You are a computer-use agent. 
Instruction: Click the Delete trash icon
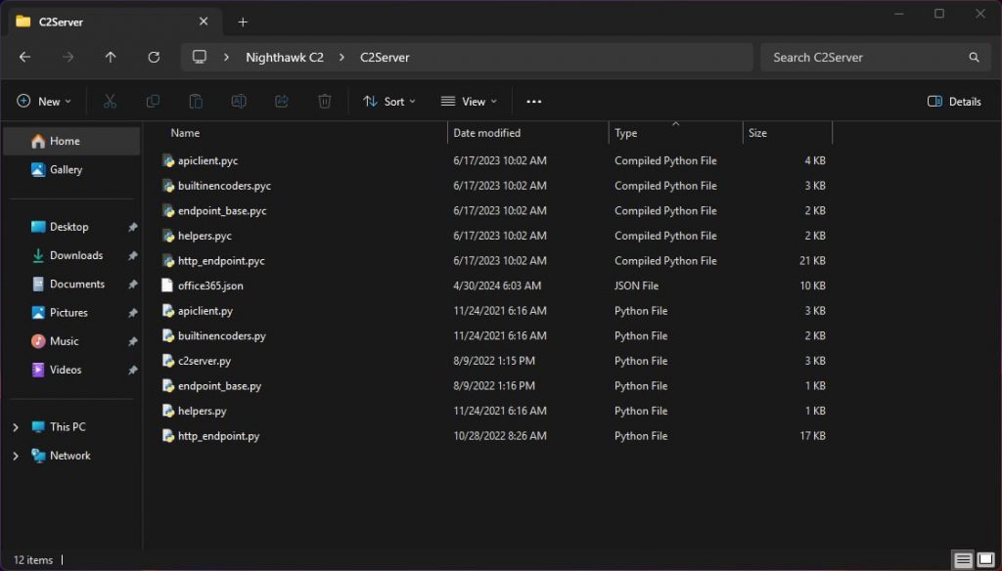point(325,101)
